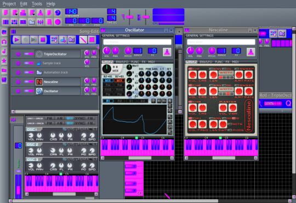The image size is (296, 203).
Task: Click the Nescaline instrument name field
Action: pos(221,42)
